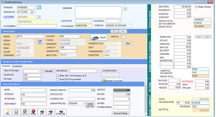
Task: Click the PAYREF field
Action: (x=122, y=103)
